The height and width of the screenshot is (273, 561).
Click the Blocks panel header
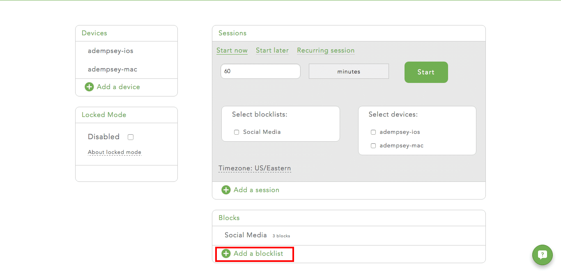coord(349,218)
